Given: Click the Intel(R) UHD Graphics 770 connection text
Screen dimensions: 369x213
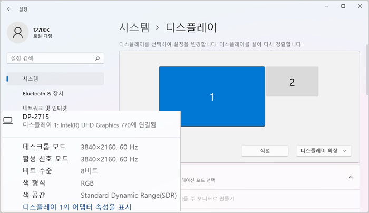Looking at the screenshot, I should [x=90, y=125].
